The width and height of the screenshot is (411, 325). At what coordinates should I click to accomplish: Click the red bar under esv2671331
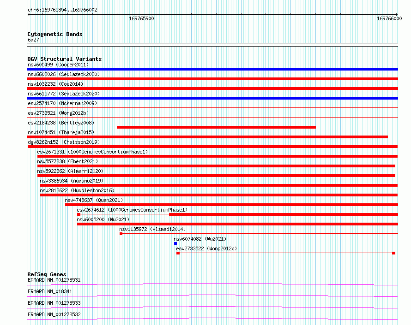pyautogui.click(x=218, y=156)
